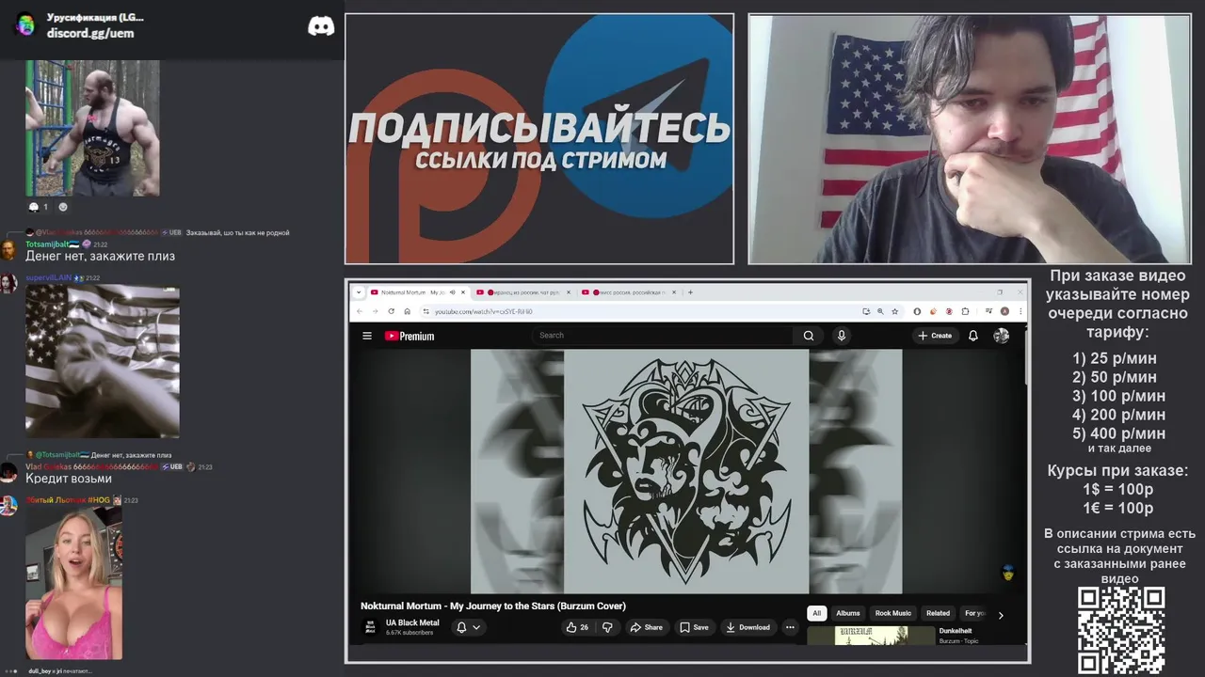This screenshot has width=1205, height=677.
Task: Open the UA Black Metal channel name
Action: [x=412, y=622]
